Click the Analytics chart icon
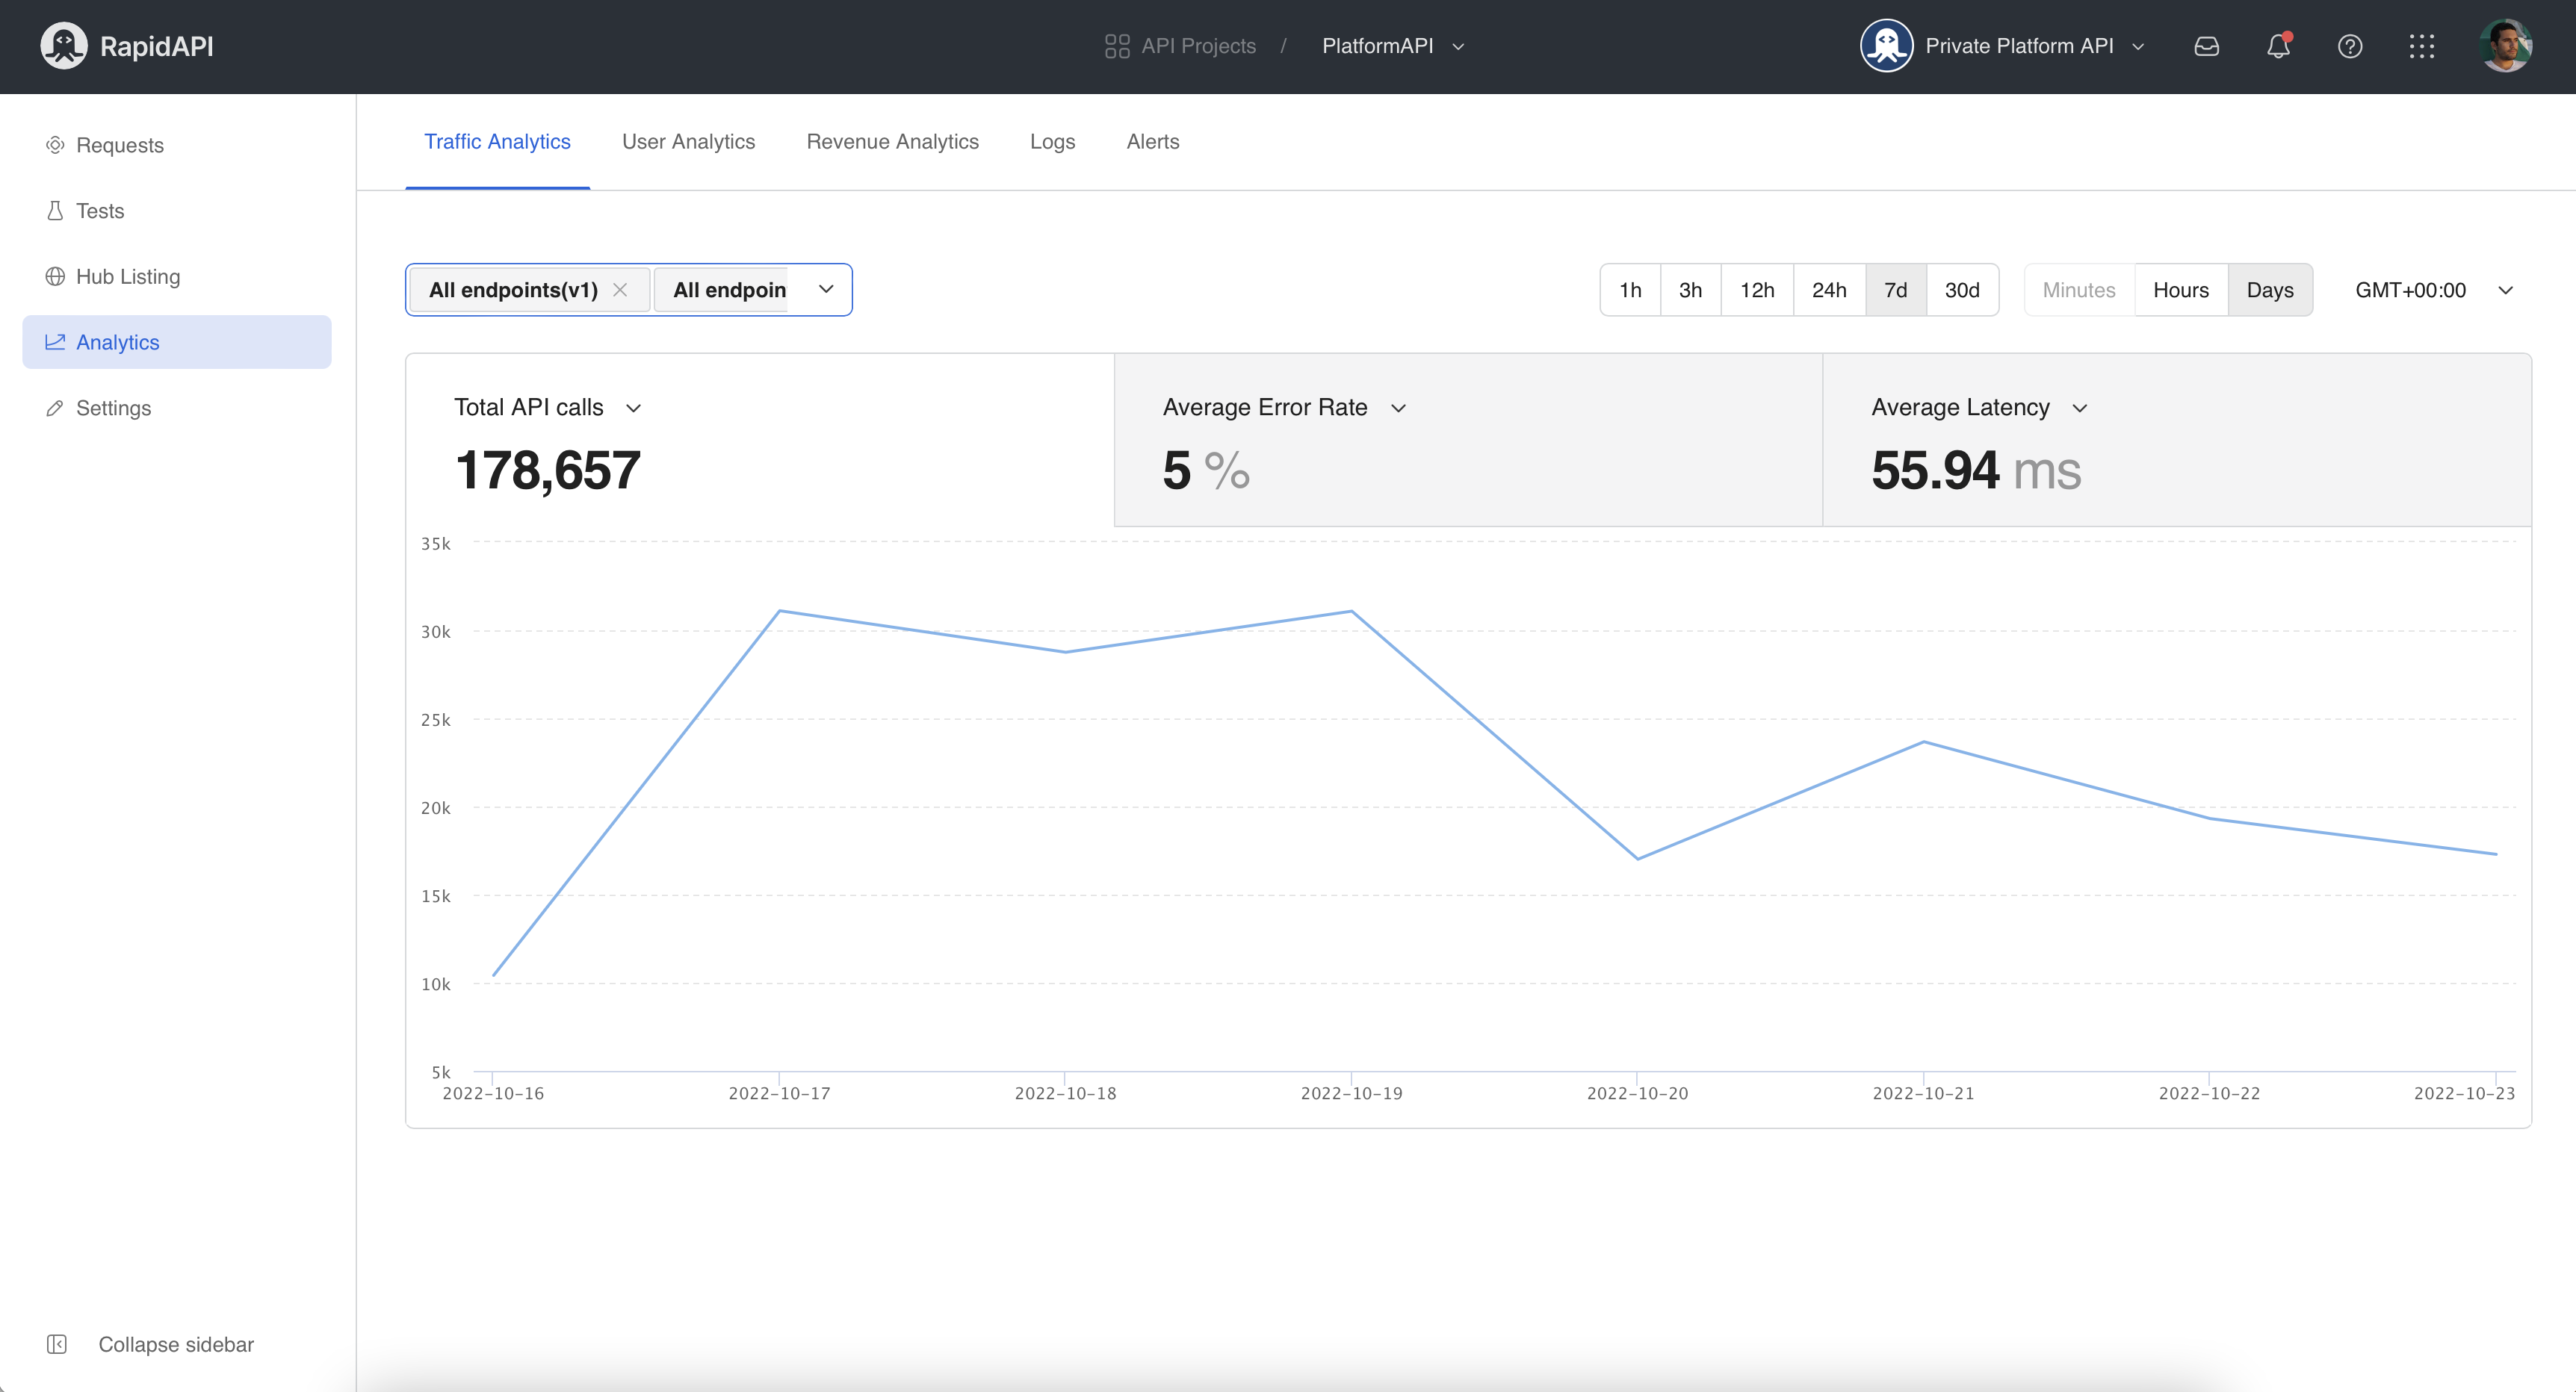 [55, 342]
